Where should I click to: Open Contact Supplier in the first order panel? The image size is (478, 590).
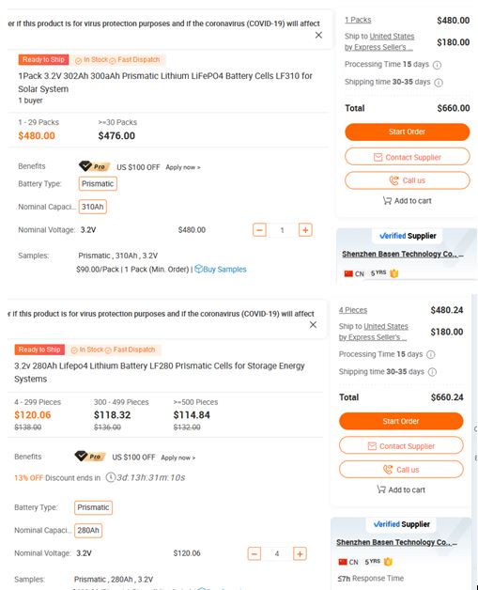point(408,157)
